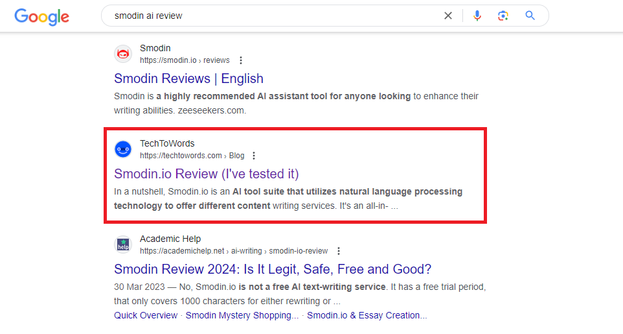Open more options for Smodin result
The width and height of the screenshot is (623, 334).
pos(241,60)
